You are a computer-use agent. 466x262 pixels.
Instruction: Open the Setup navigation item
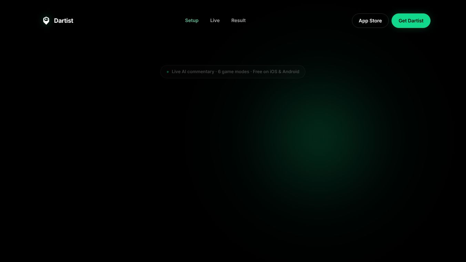click(192, 20)
